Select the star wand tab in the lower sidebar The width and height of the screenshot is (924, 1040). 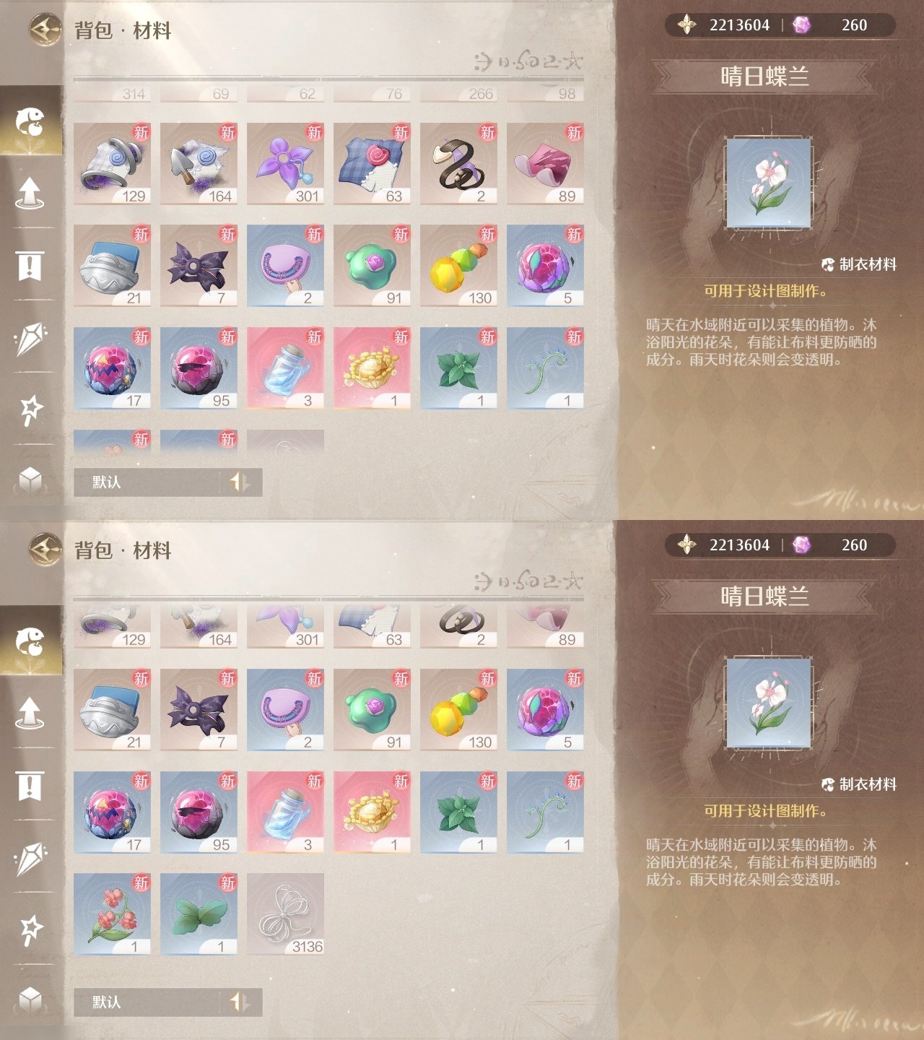tap(30, 929)
